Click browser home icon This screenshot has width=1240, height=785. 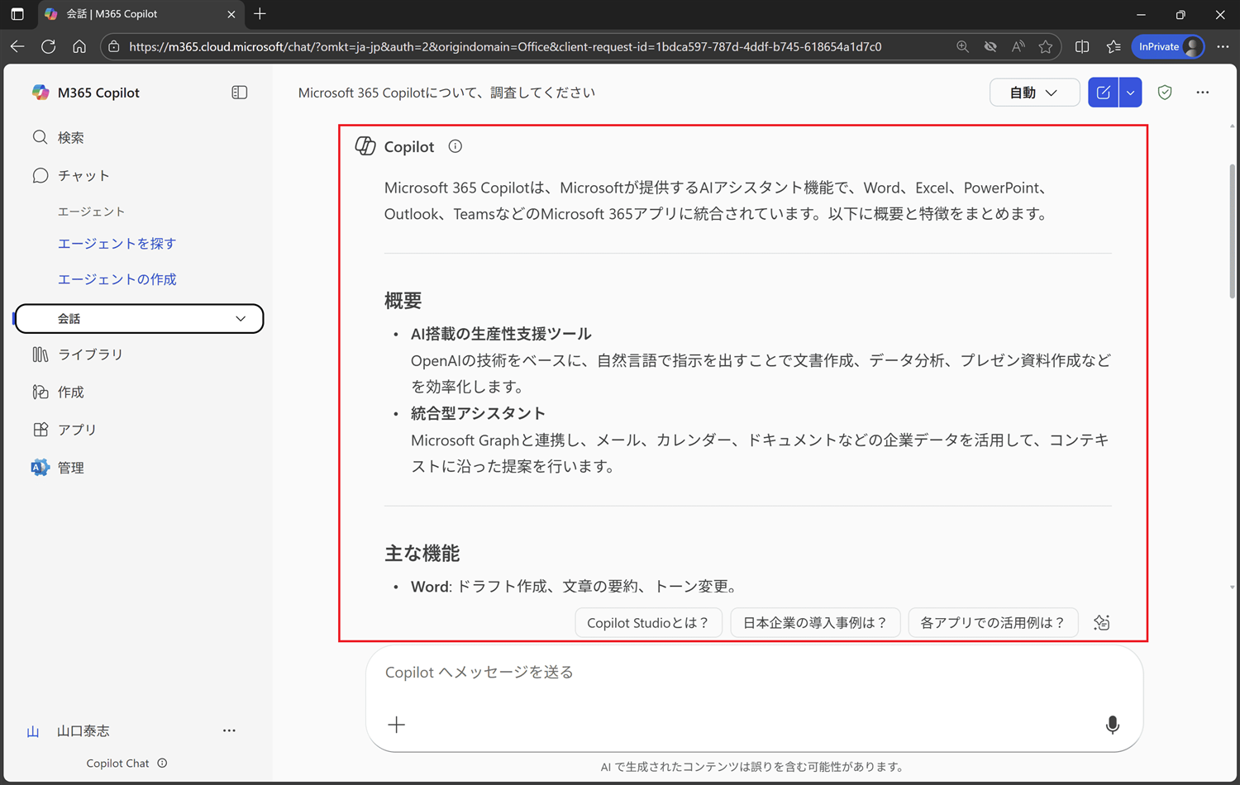79,46
